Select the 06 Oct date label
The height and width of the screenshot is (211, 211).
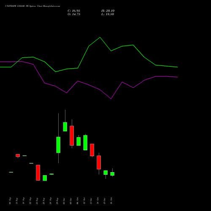point(78,201)
